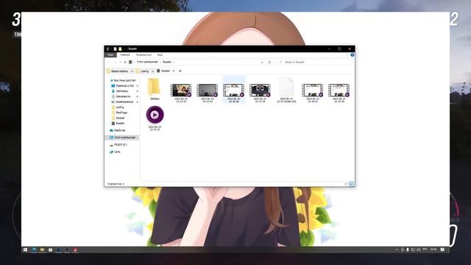Open Explorer help via the blue question mark icon
Viewport: 471px width, 265px height.
click(353, 55)
